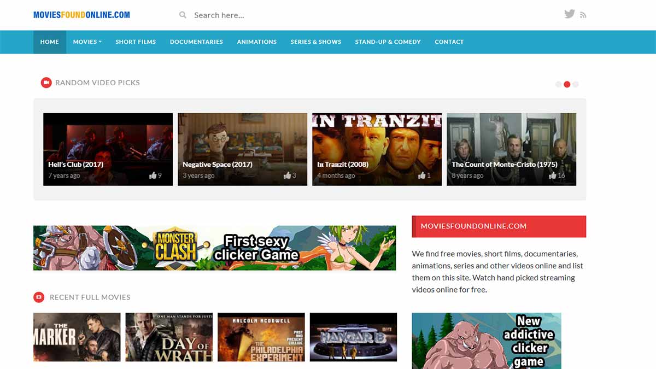Click the Recent Full Movies icon
The image size is (656, 369).
(39, 297)
